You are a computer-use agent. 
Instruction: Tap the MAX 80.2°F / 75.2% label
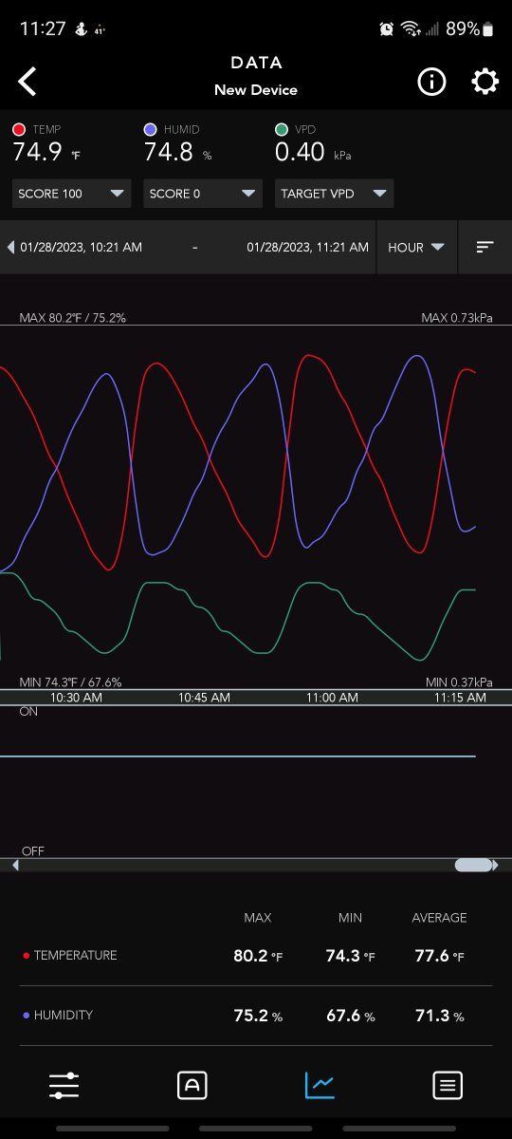[x=73, y=318]
